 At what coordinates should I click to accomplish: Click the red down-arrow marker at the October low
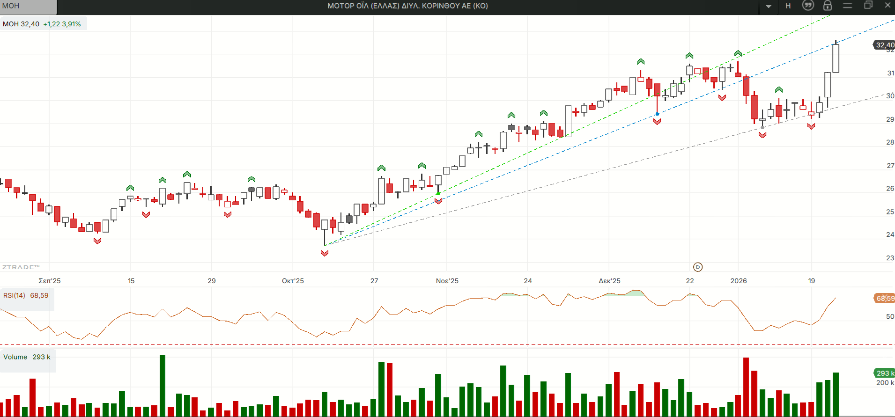click(325, 253)
